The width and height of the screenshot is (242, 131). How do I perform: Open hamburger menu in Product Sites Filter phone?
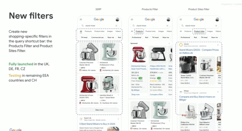tap(181, 20)
